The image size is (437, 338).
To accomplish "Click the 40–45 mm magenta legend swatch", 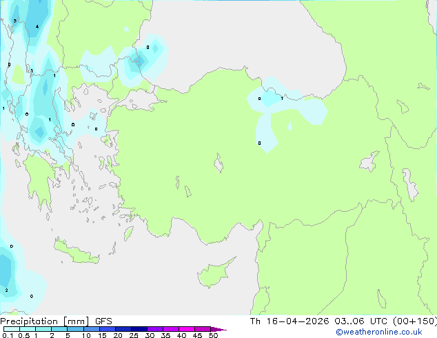I will pos(187,329).
